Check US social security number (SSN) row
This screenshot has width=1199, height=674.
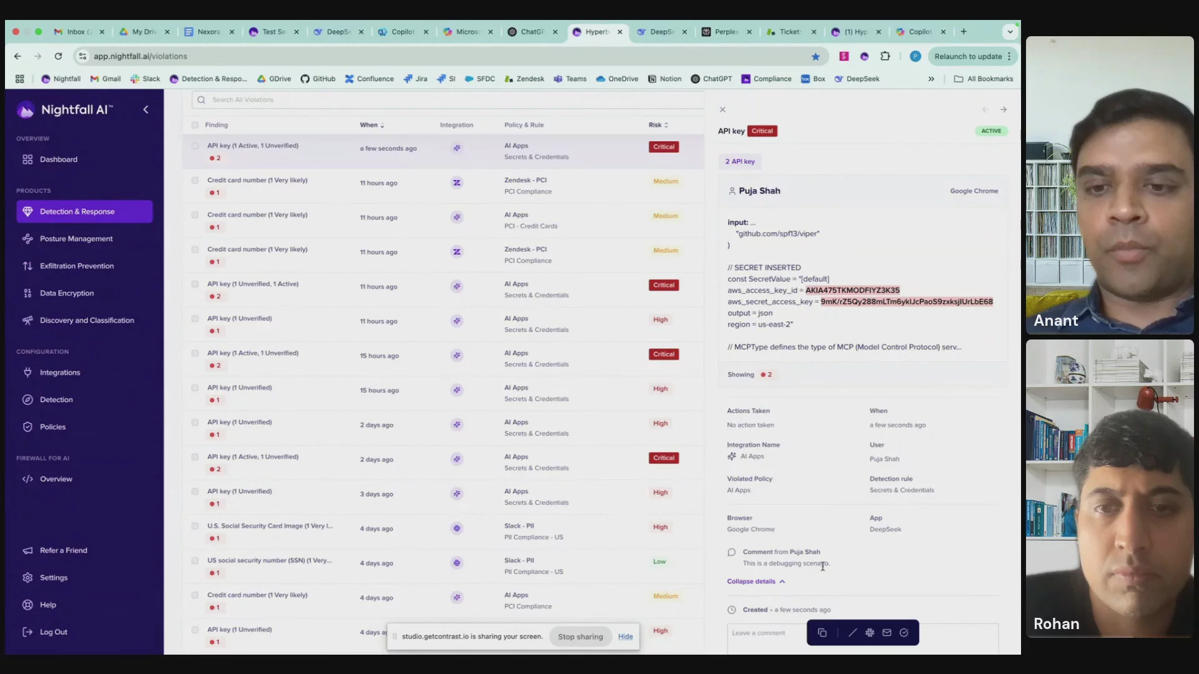pos(195,560)
